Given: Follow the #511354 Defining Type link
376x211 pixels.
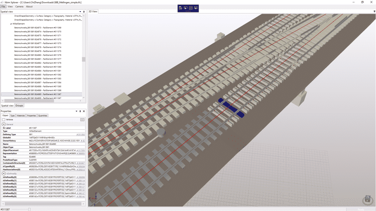Looking at the screenshot, I should (81, 135).
